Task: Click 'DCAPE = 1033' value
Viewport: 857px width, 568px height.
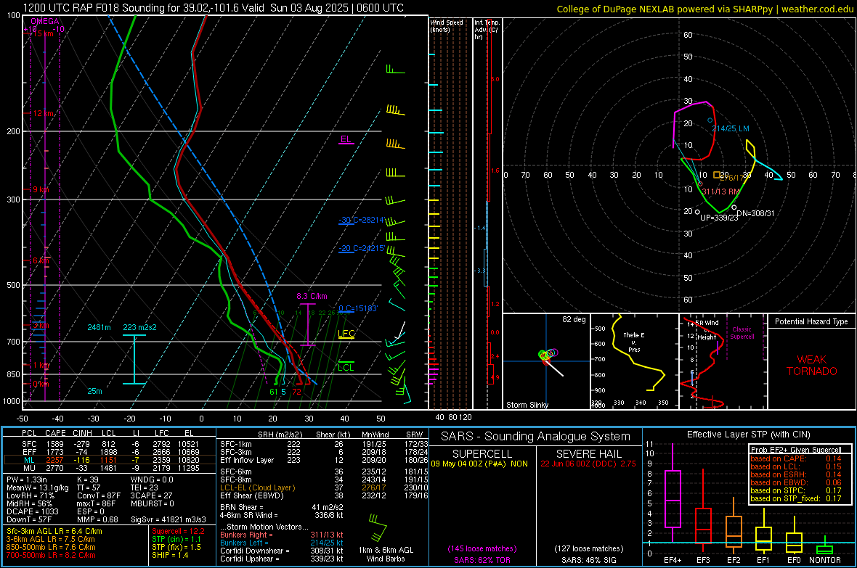Action: [x=32, y=511]
